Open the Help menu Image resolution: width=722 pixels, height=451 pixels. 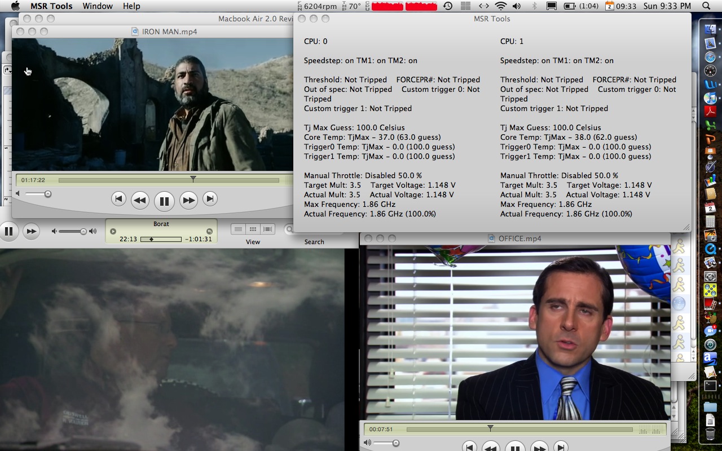(131, 6)
